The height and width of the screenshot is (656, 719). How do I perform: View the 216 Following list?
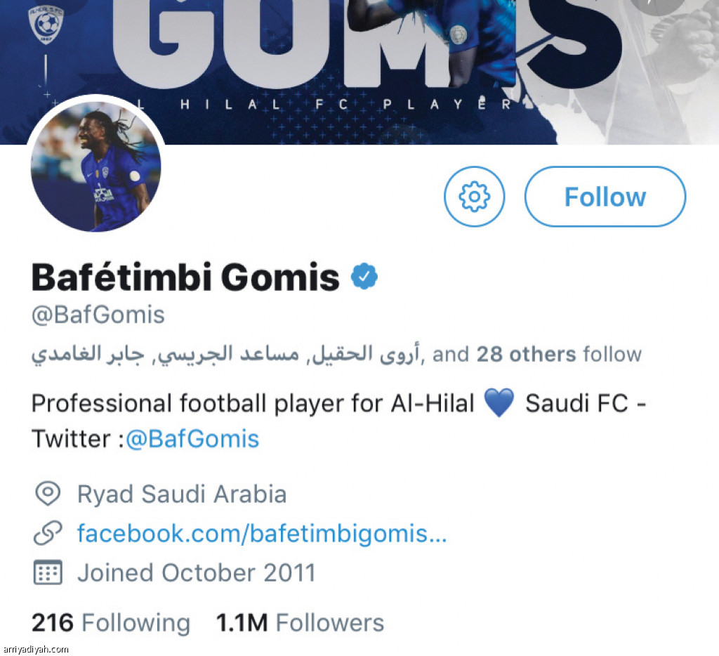[111, 623]
